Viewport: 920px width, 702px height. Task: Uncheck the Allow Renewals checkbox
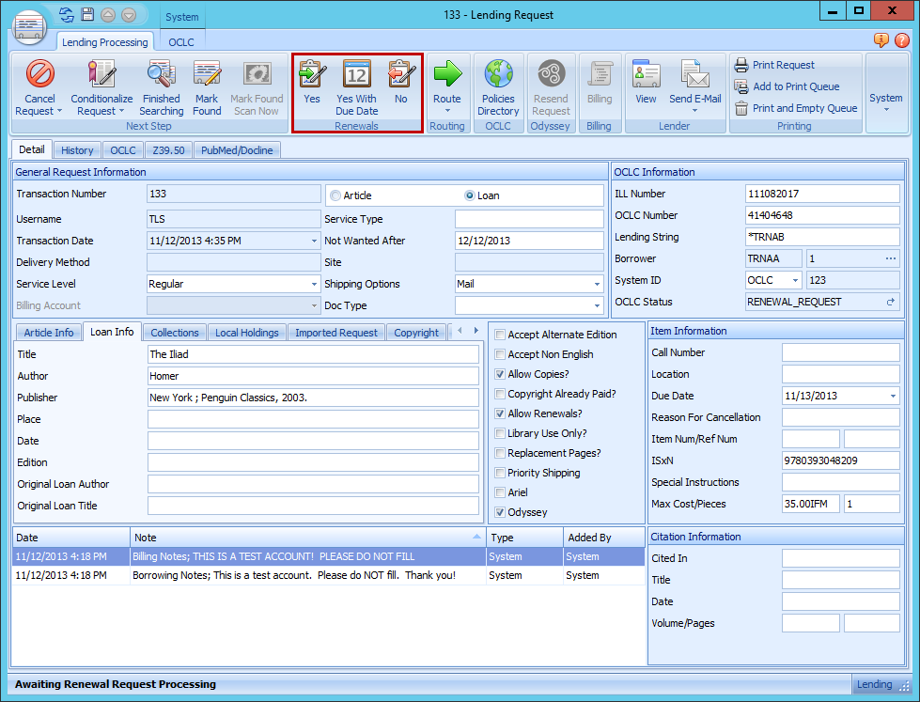[x=500, y=413]
